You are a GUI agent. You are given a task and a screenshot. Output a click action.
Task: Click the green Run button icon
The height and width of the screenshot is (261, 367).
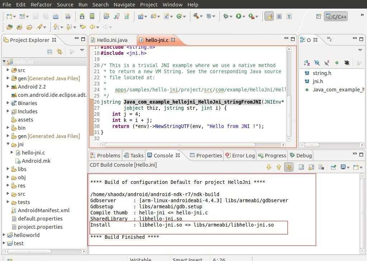[x=238, y=16]
